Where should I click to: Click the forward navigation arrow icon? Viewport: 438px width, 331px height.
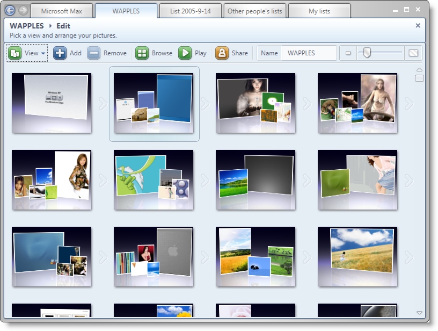tap(23, 10)
